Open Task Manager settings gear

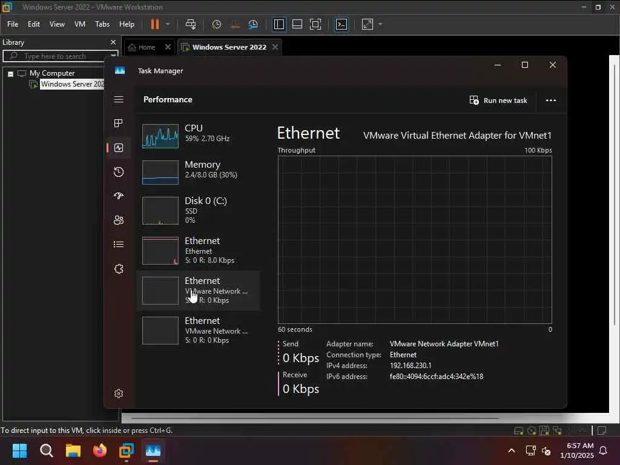(x=119, y=394)
